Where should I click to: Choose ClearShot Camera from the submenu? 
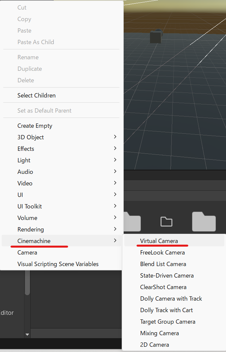pyautogui.click(x=163, y=287)
